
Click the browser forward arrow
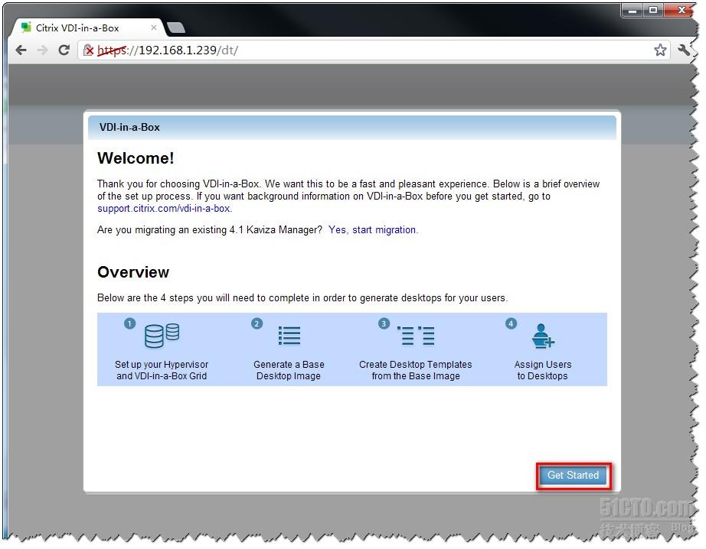click(x=42, y=50)
